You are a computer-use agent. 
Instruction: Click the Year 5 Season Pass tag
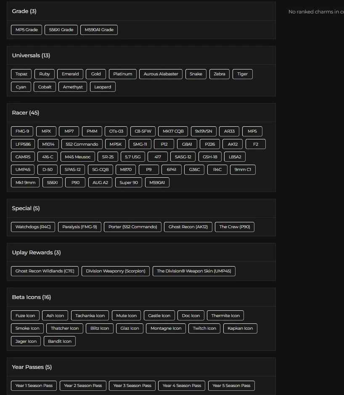(x=231, y=386)
